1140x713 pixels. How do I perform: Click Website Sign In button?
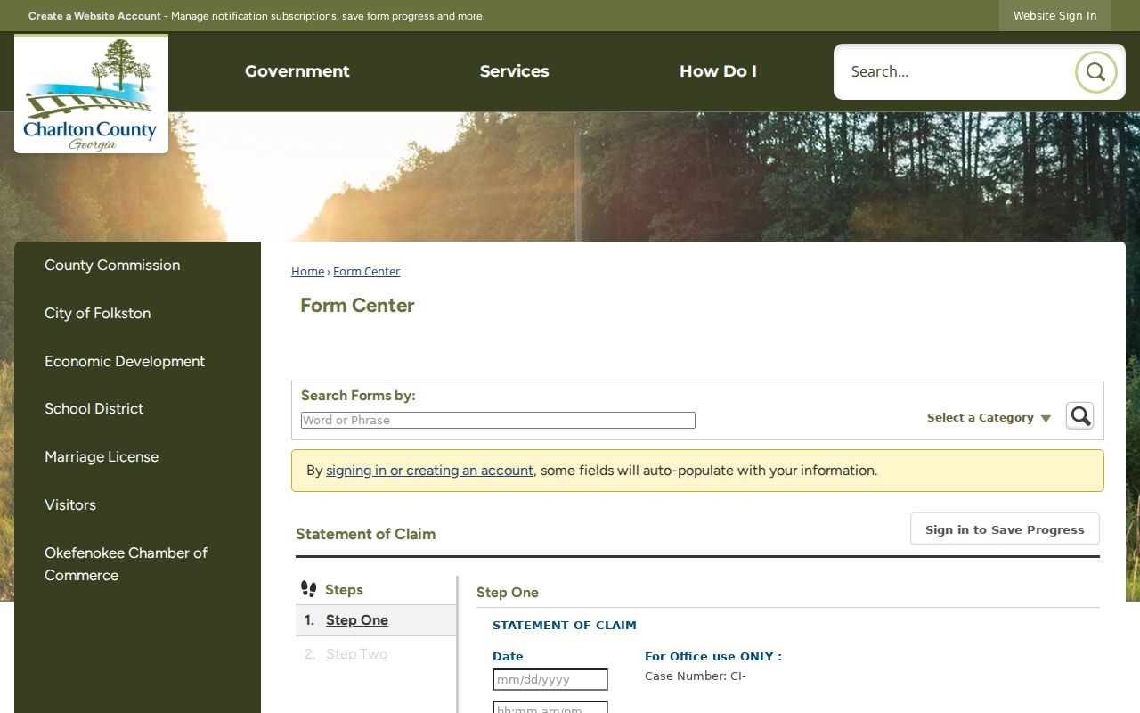[x=1054, y=16]
